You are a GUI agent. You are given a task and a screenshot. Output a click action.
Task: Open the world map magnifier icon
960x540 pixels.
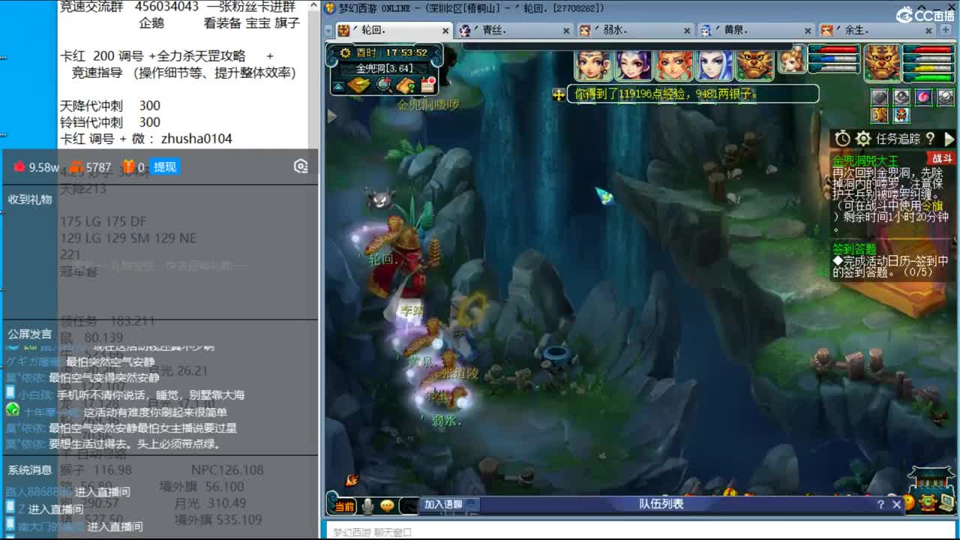(x=384, y=85)
